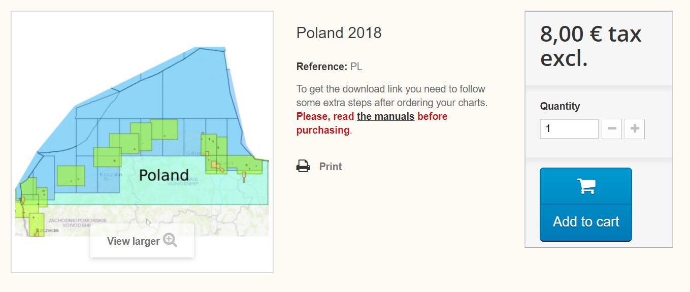
Task: Click the Add to cart label
Action: tap(586, 222)
